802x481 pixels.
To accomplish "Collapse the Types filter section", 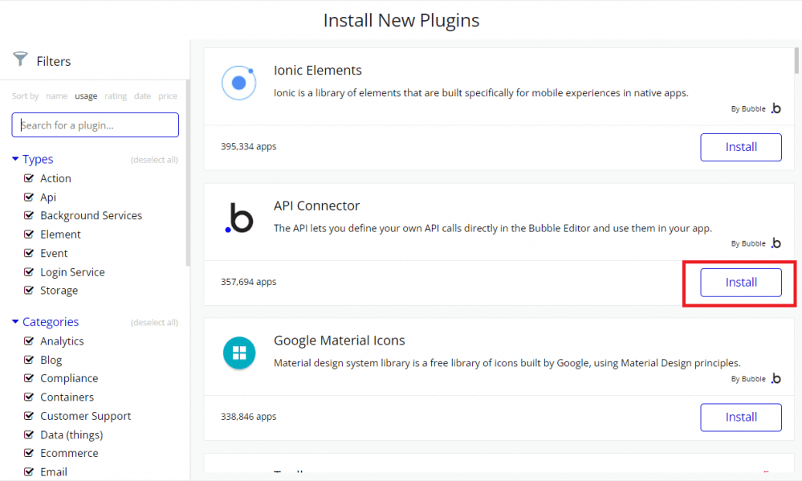I will 15,159.
